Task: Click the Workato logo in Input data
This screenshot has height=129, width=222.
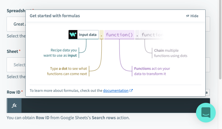Action: pos(73,34)
